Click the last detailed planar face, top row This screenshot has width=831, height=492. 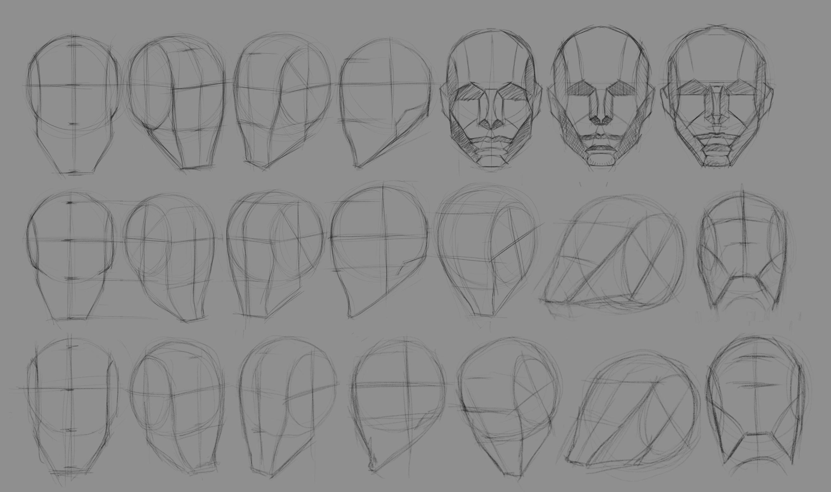pyautogui.click(x=716, y=100)
